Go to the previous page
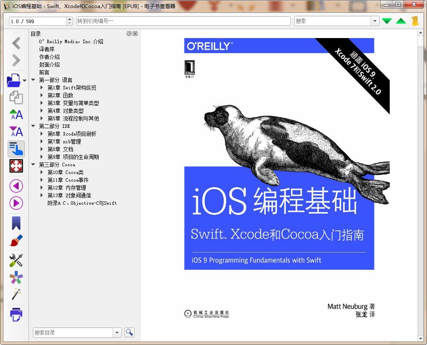The height and width of the screenshot is (345, 427). point(16,186)
